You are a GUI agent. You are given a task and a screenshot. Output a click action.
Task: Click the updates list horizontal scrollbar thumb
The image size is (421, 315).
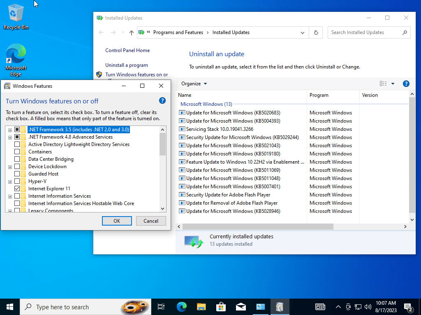258,226
